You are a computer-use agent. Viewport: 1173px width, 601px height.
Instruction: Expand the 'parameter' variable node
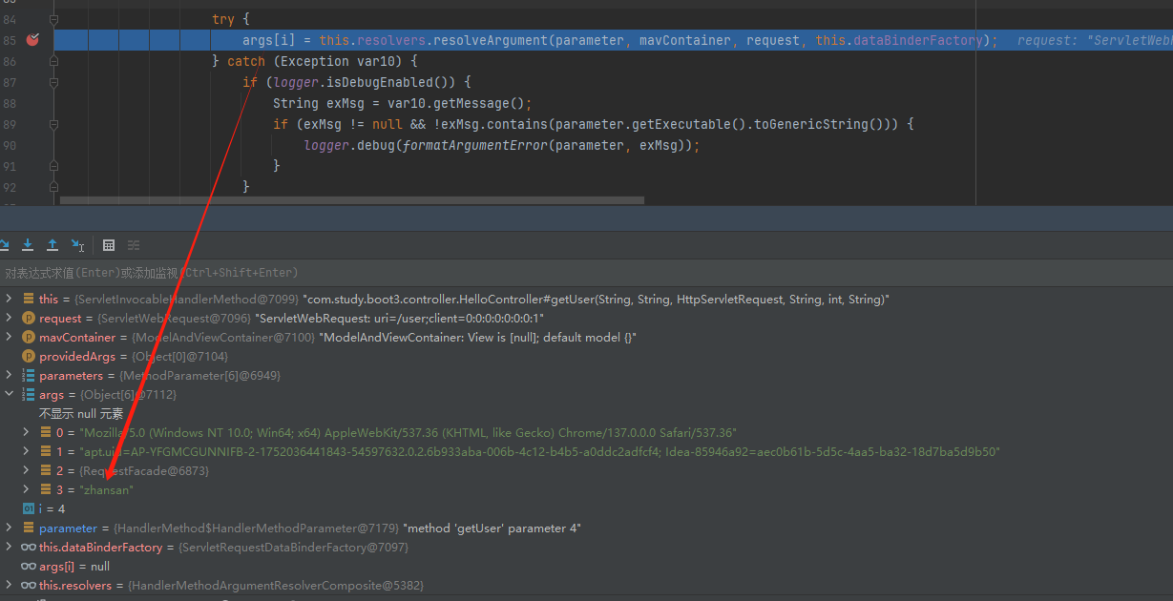tap(10, 528)
